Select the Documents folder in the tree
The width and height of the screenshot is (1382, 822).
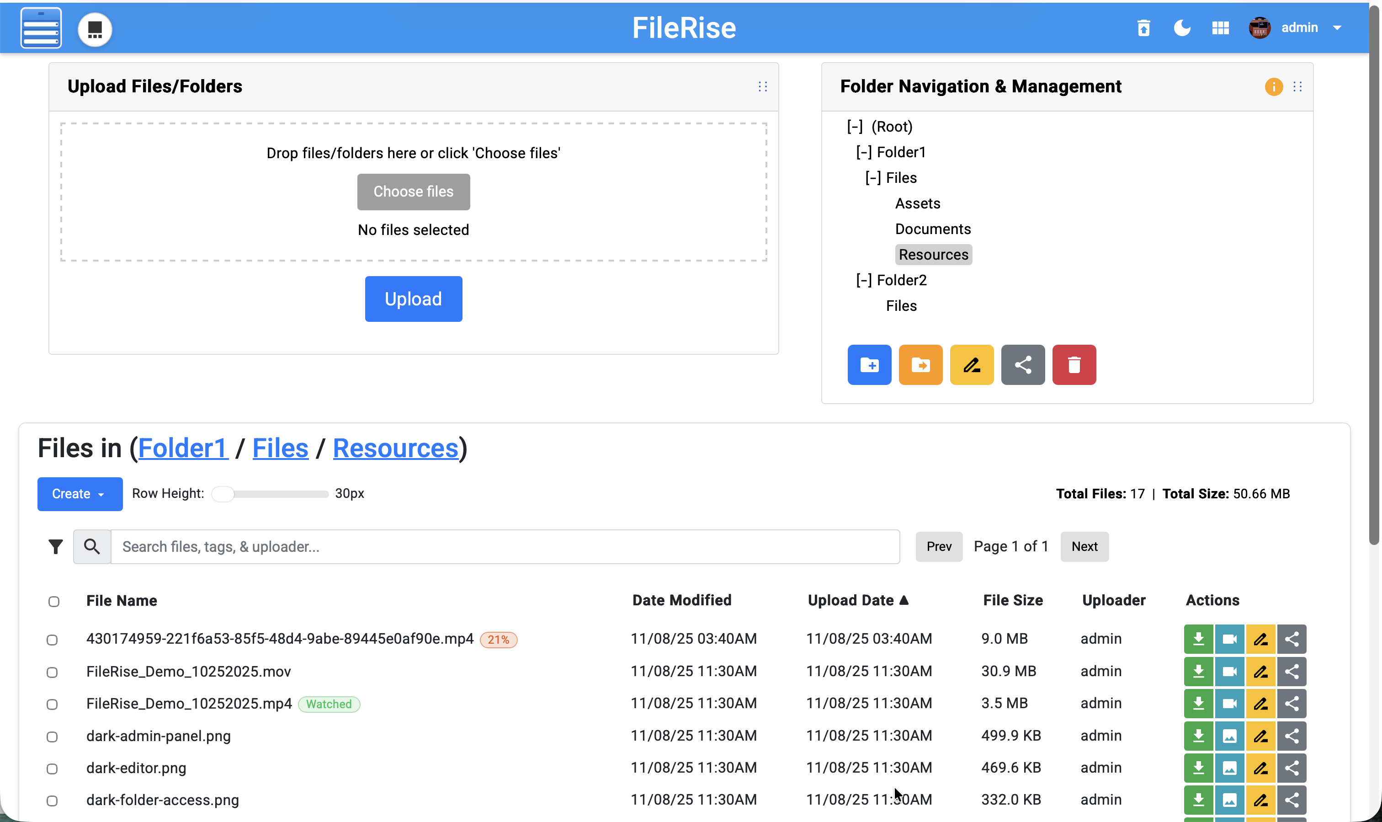pos(933,229)
